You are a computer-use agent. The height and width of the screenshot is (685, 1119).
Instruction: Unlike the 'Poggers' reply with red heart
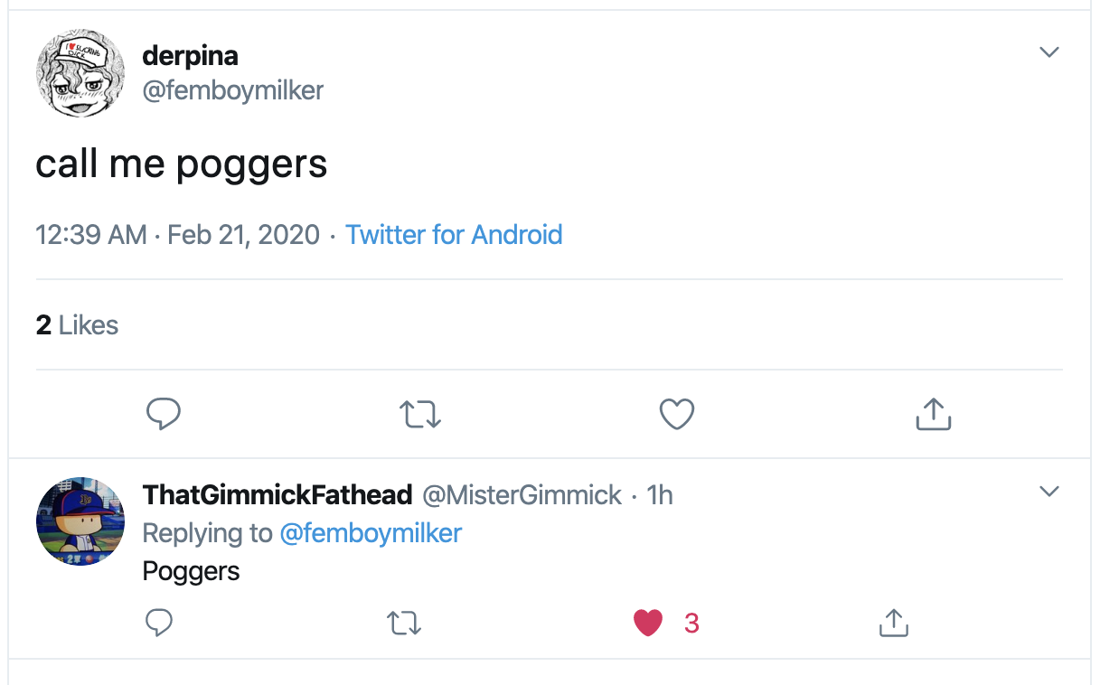pos(648,623)
